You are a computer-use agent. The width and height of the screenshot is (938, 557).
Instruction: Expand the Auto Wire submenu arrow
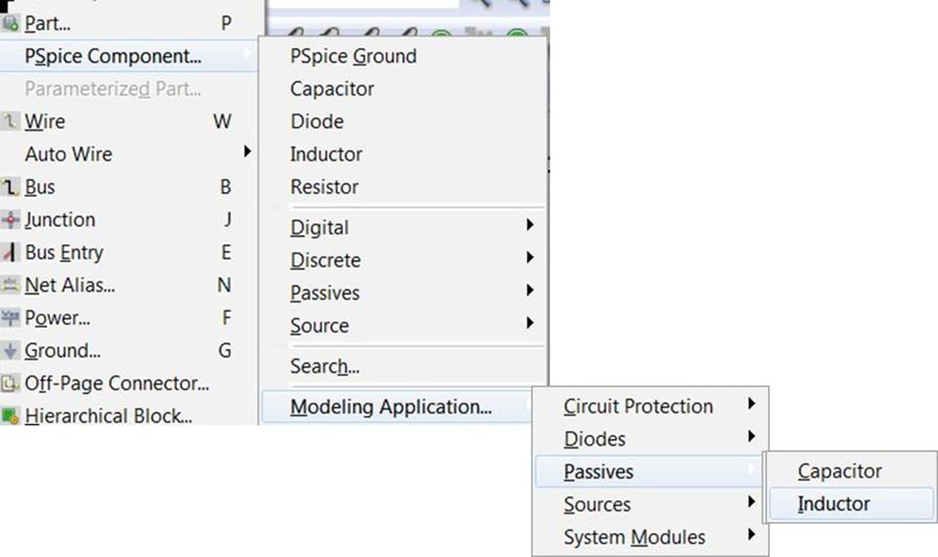(x=247, y=152)
